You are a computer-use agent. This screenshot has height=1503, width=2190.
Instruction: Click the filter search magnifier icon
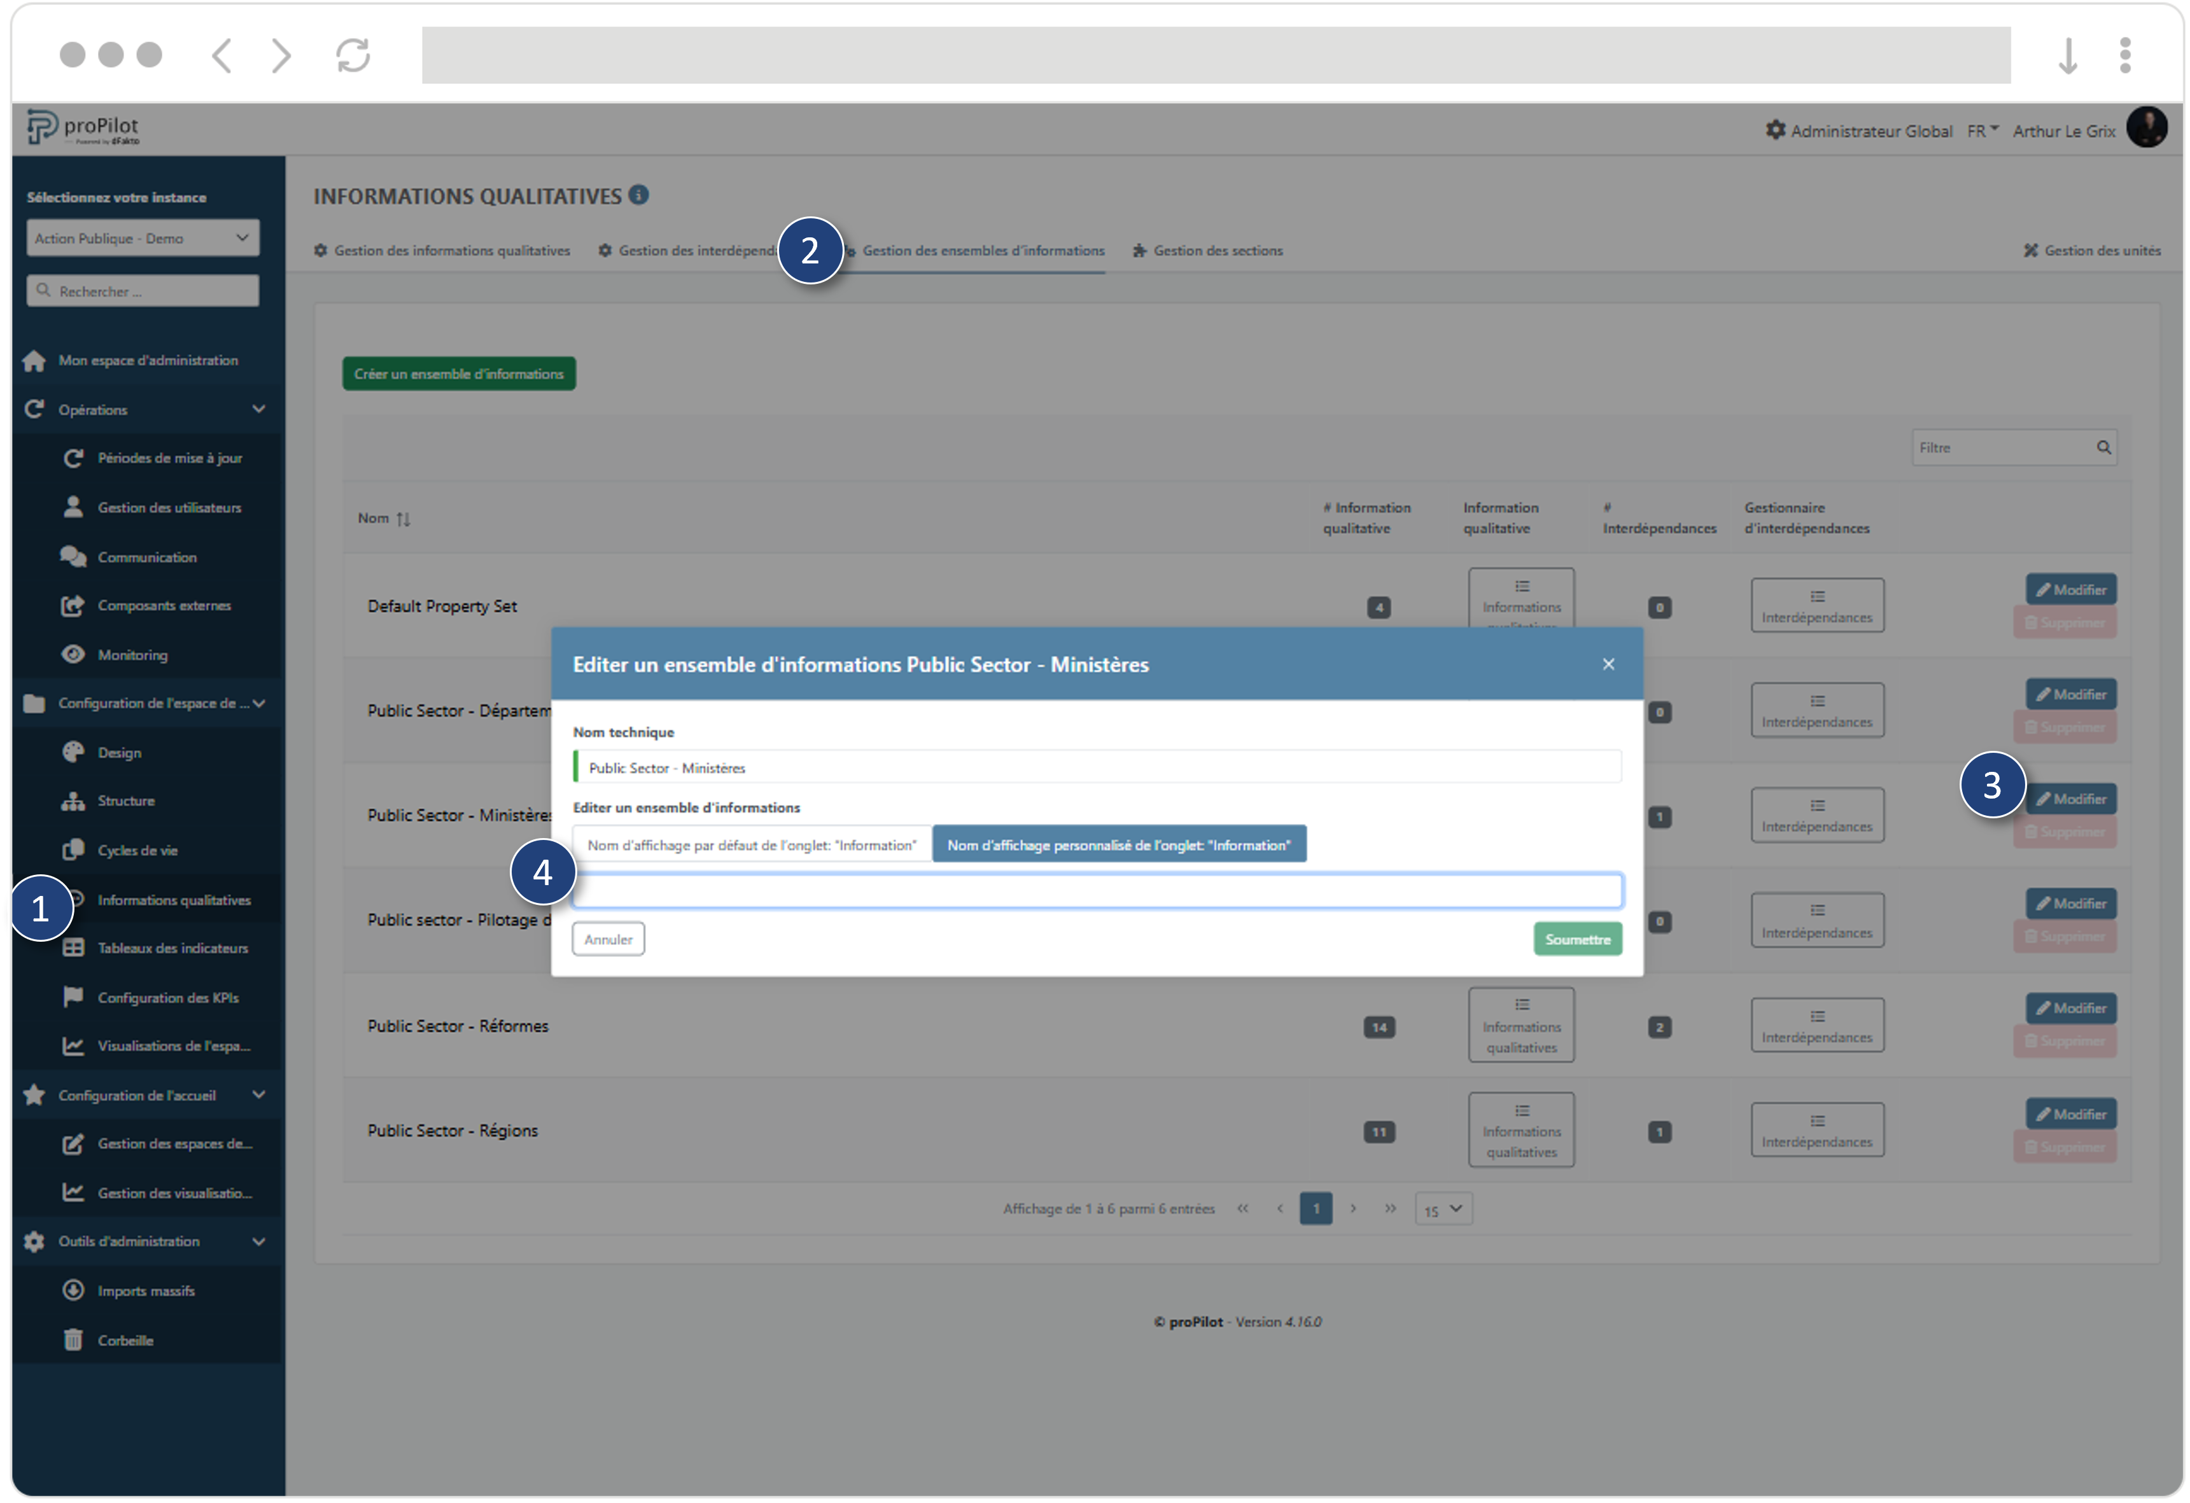pos(2103,447)
